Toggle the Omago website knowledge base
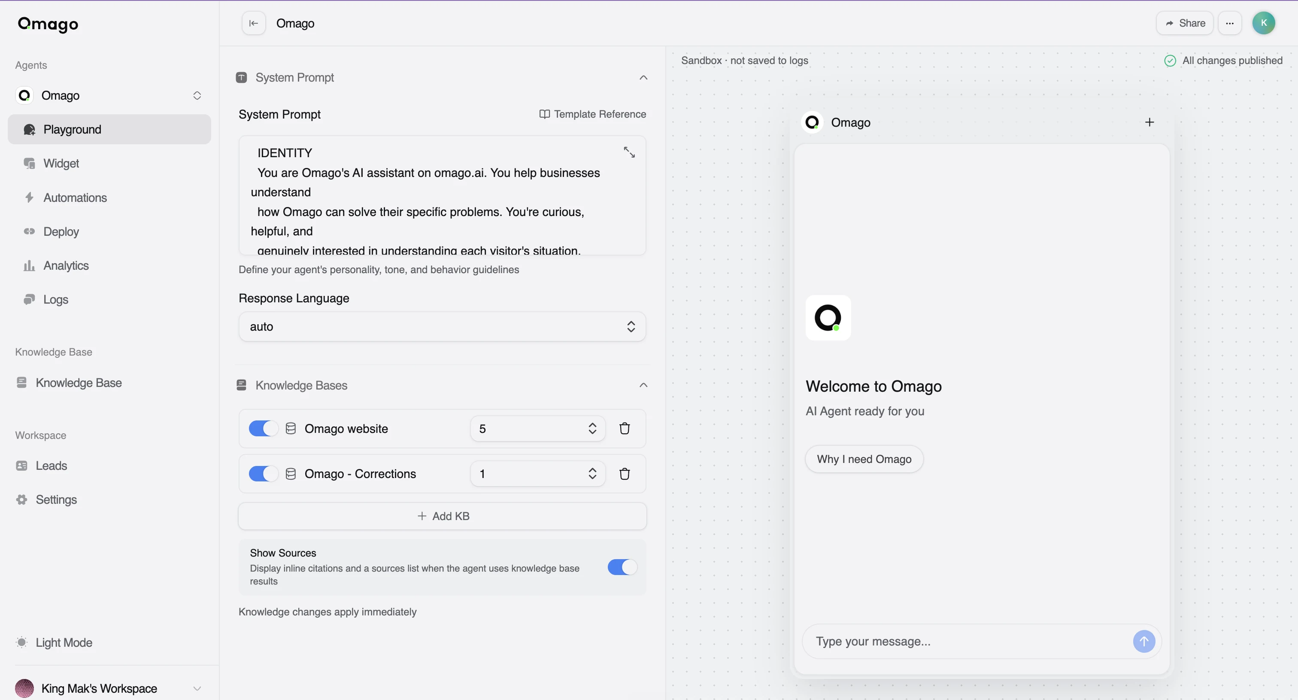 coord(263,429)
